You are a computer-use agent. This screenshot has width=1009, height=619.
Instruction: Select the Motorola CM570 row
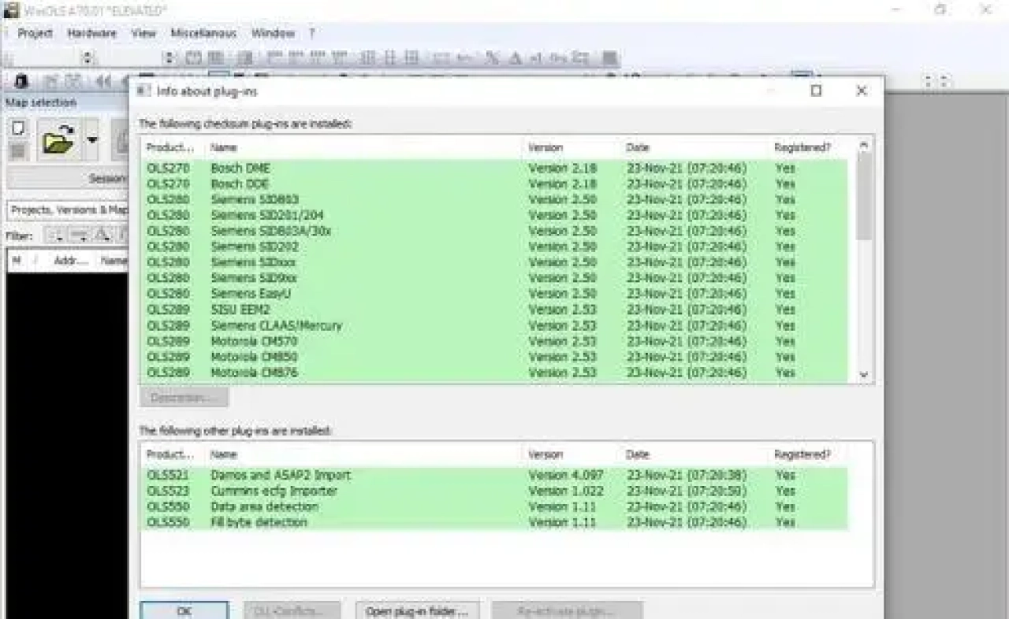[495, 341]
